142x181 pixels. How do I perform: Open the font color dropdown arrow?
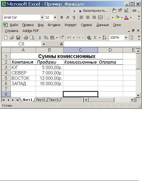[131, 17]
